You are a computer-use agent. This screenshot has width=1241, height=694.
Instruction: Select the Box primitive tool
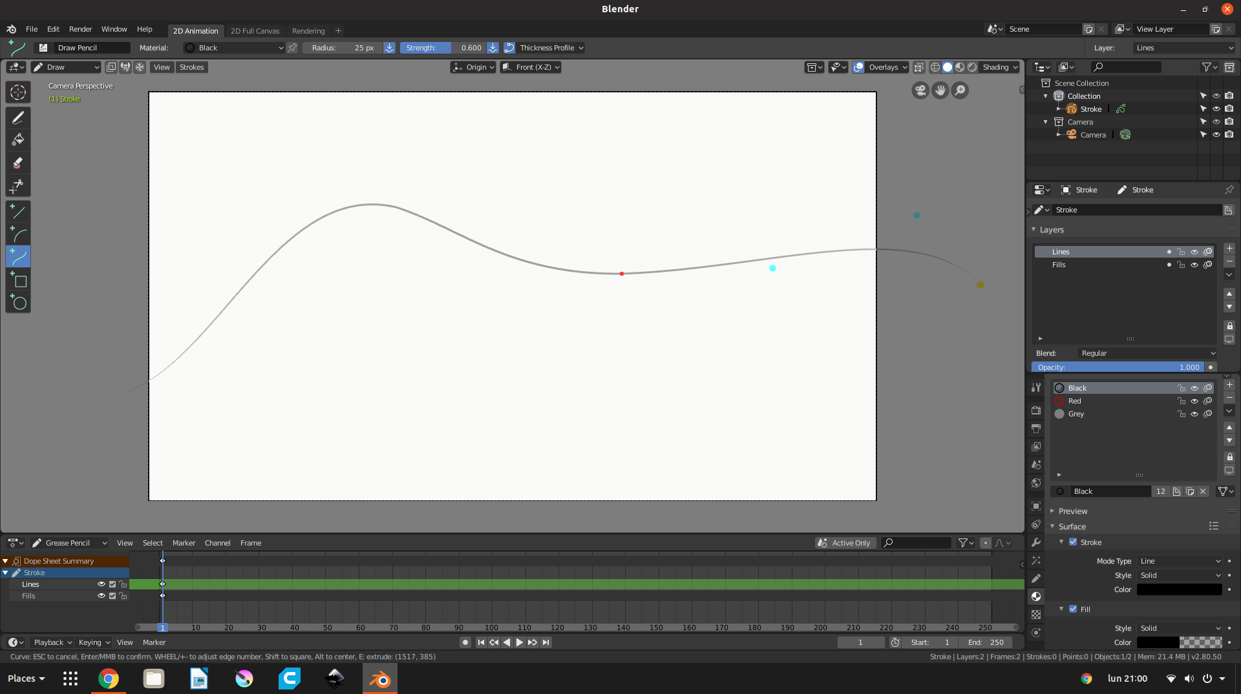point(18,280)
